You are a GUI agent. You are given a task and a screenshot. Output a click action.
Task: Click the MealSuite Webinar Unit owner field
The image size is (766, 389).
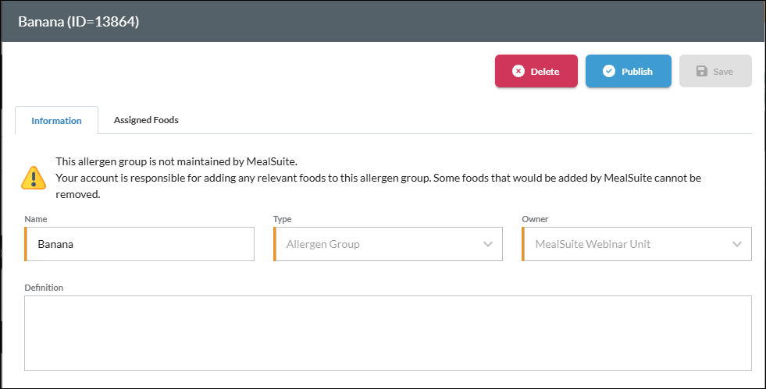coord(593,244)
